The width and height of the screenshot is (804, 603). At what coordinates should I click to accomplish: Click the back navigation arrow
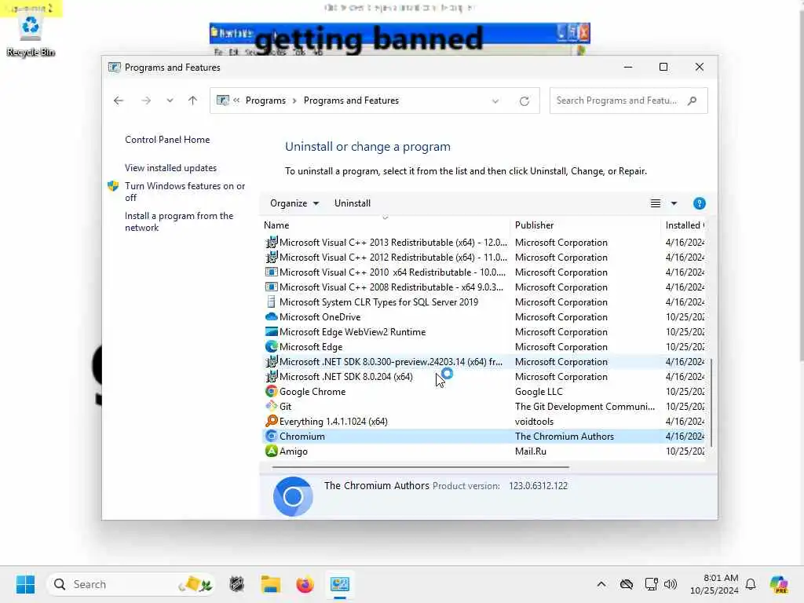pyautogui.click(x=119, y=100)
